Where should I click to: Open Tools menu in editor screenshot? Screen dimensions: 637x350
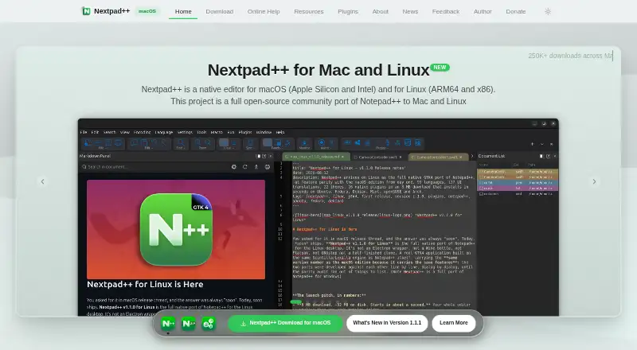click(202, 132)
